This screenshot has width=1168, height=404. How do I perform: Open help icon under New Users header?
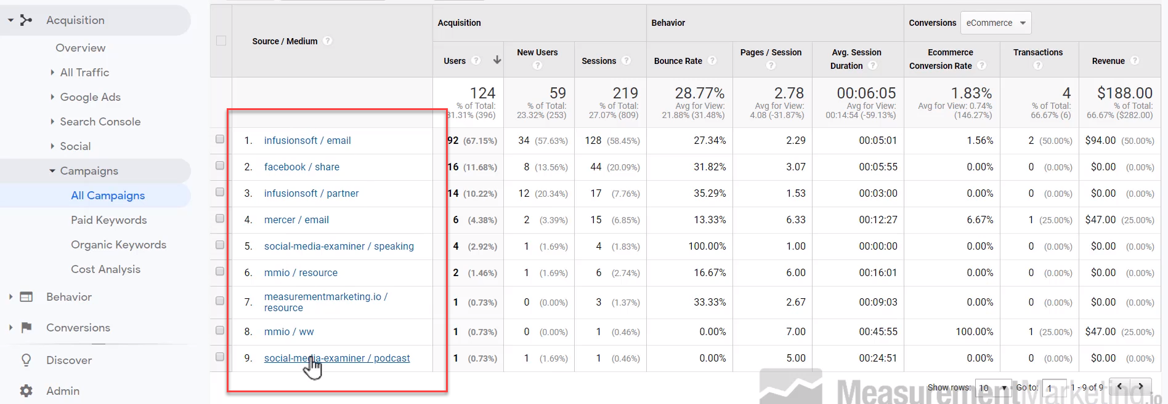(x=538, y=65)
